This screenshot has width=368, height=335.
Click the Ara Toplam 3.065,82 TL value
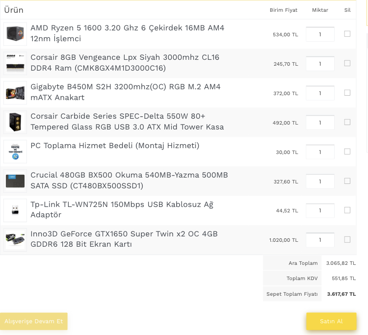pyautogui.click(x=341, y=263)
